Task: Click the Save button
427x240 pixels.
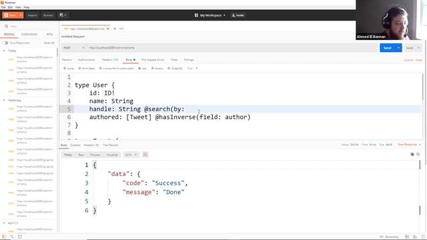Action: point(410,48)
